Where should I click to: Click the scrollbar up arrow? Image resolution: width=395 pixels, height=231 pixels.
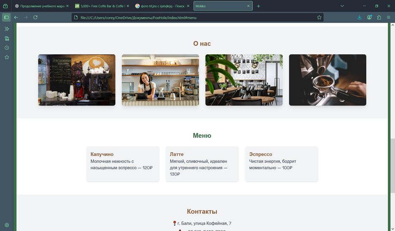[x=392, y=25]
